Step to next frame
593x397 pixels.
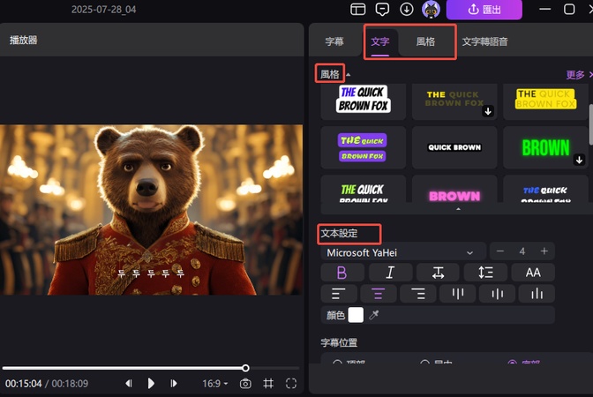(x=174, y=384)
